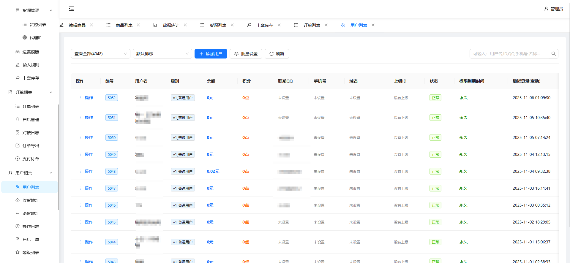Close the 卡密库存 tab
Screen dimensions: 570x263
pos(279,25)
